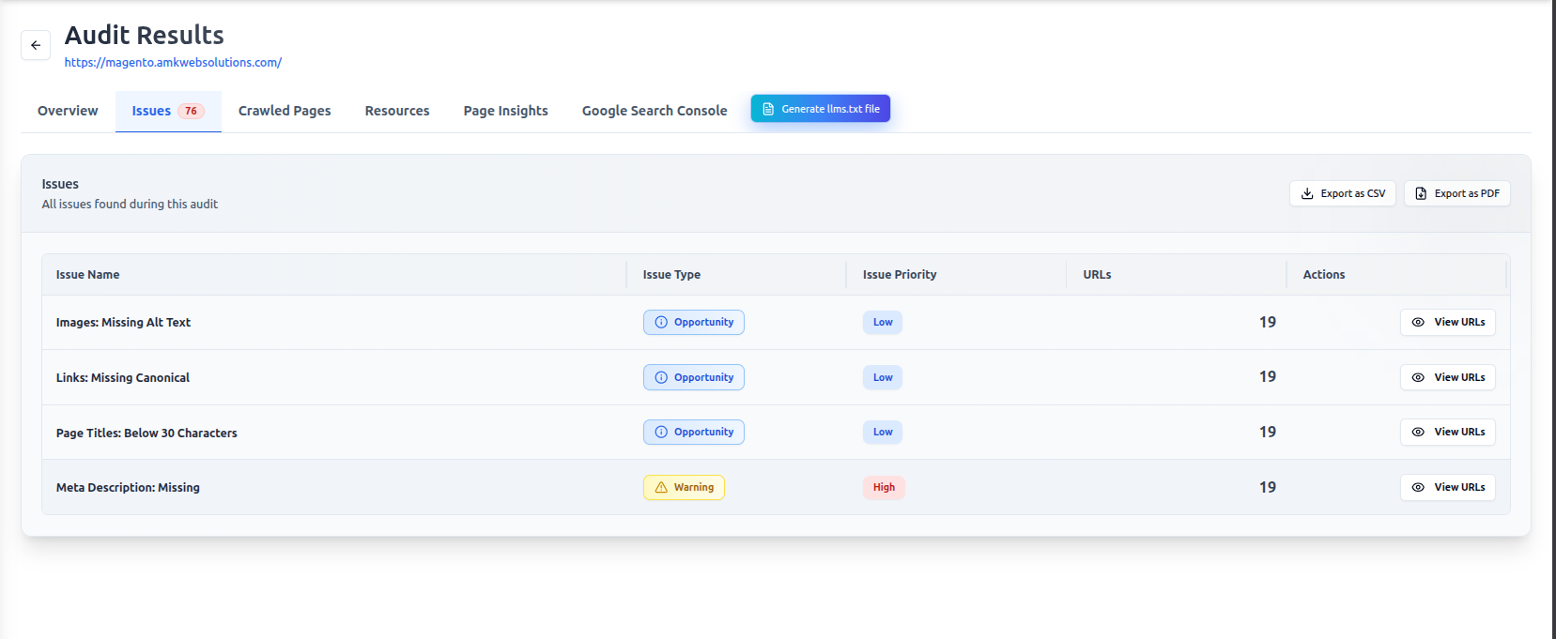Image resolution: width=1556 pixels, height=639 pixels.
Task: Switch to the Overview tab
Action: coord(68,111)
